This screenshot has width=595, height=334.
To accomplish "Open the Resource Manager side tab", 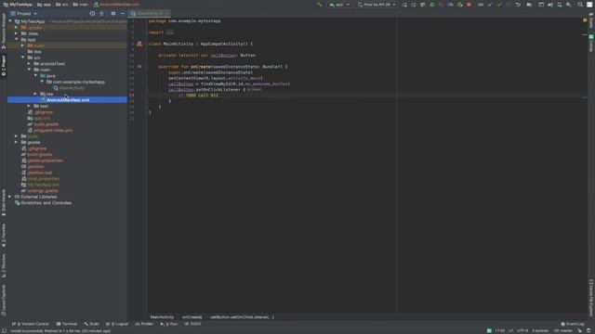I will 4,31.
